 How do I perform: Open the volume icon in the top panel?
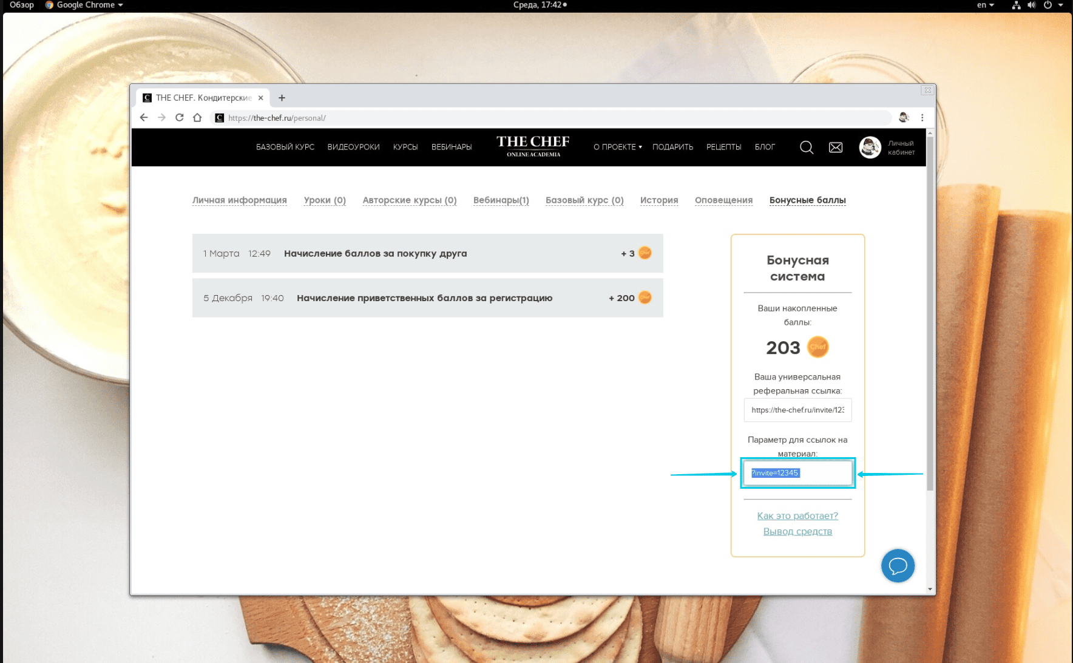(1031, 5)
